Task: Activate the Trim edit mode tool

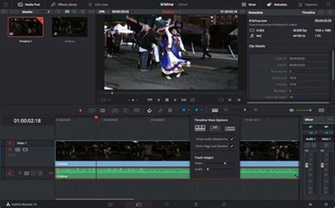Action: tap(92, 110)
